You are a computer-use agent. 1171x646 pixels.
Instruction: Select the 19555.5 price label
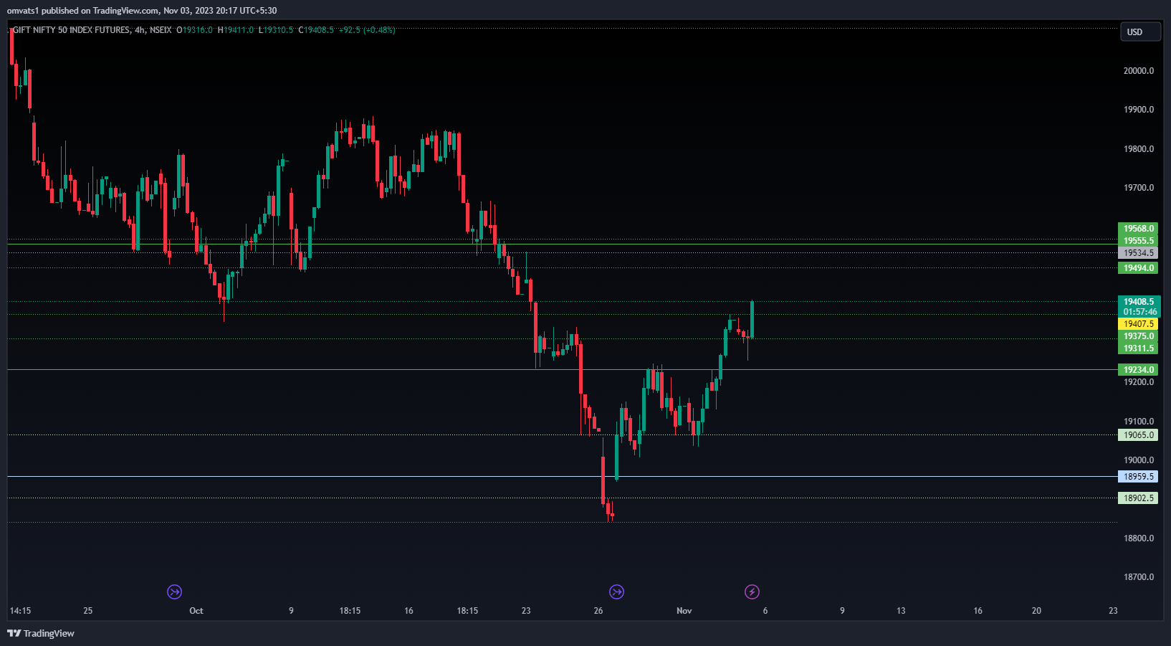click(x=1139, y=241)
